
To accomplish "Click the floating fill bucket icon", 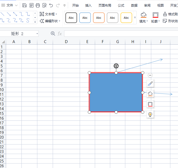I will point(150,94).
